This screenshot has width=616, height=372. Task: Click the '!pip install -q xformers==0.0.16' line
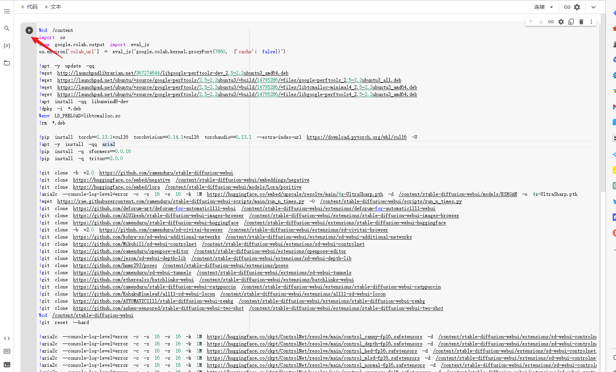click(x=85, y=151)
